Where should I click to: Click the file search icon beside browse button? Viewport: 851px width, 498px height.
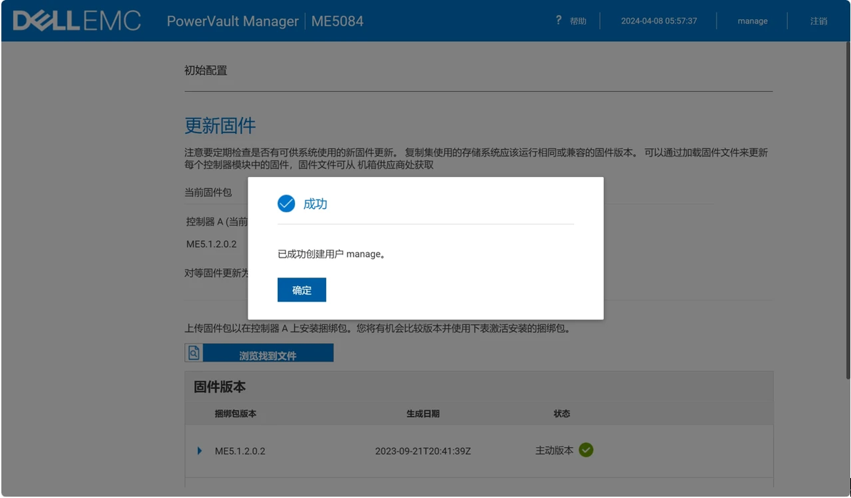point(193,352)
